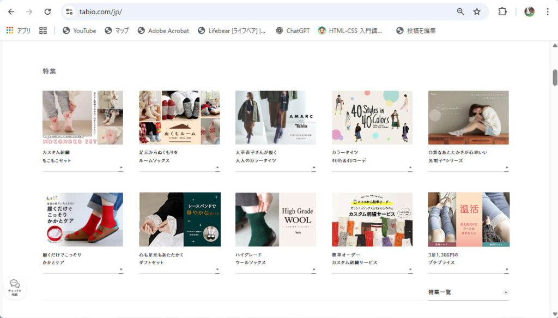Viewport: 558px width, 318px height.
Task: Open the Adobe Acrobat bookmark
Action: pyautogui.click(x=163, y=31)
